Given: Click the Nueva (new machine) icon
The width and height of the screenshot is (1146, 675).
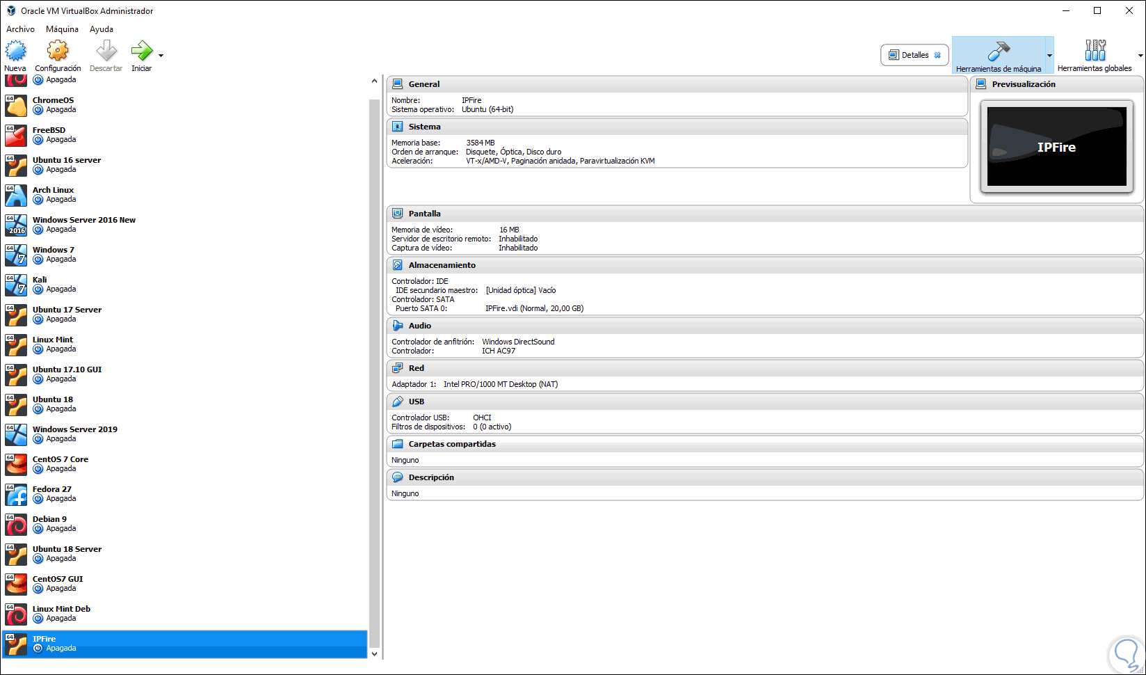Looking at the screenshot, I should tap(15, 51).
